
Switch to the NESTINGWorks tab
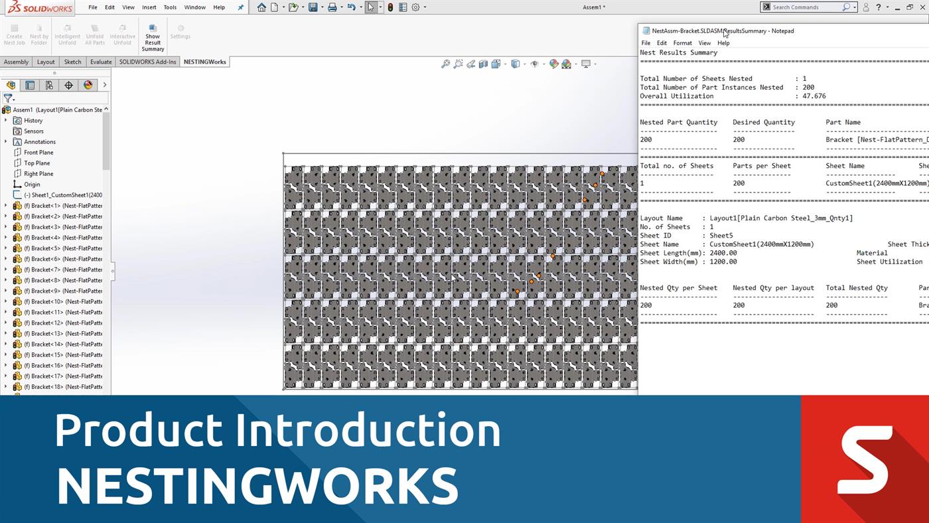tap(204, 61)
